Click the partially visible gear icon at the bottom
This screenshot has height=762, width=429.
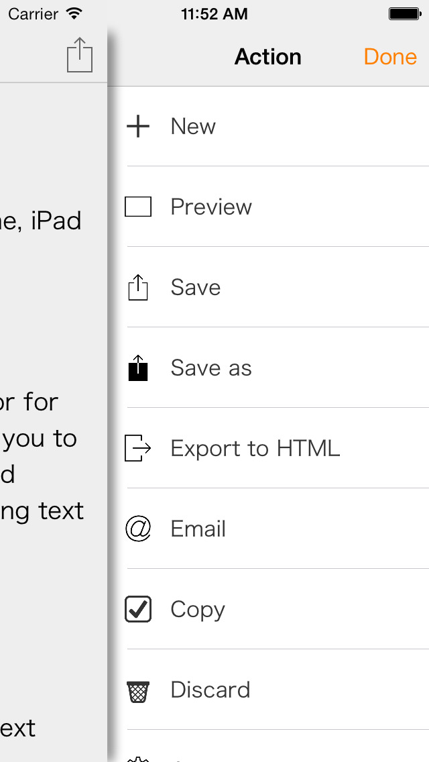138,759
